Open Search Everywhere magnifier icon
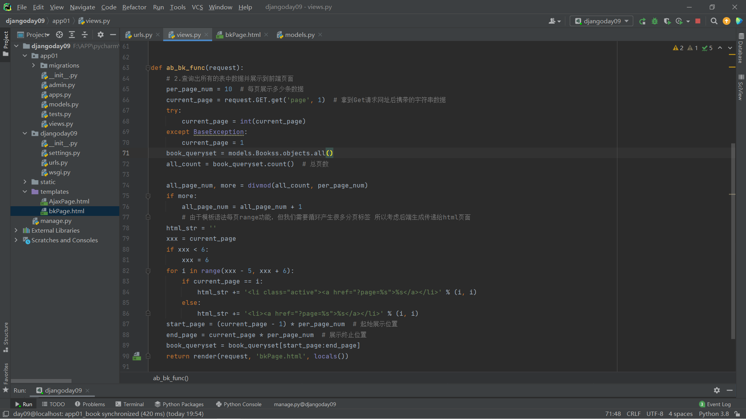The image size is (746, 419). pyautogui.click(x=714, y=21)
